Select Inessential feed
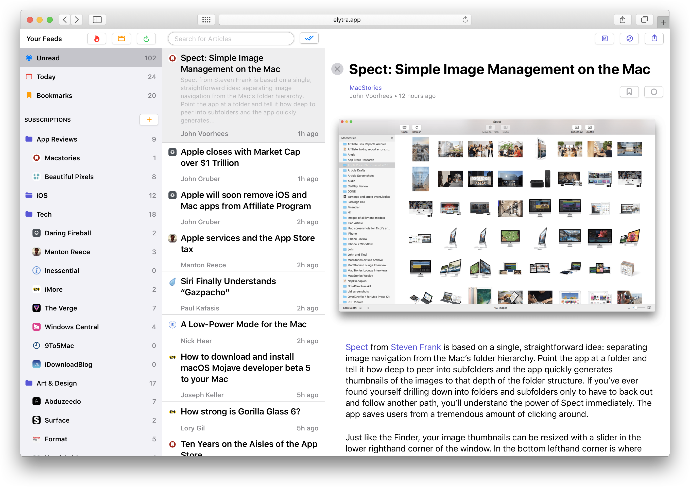 91,270
